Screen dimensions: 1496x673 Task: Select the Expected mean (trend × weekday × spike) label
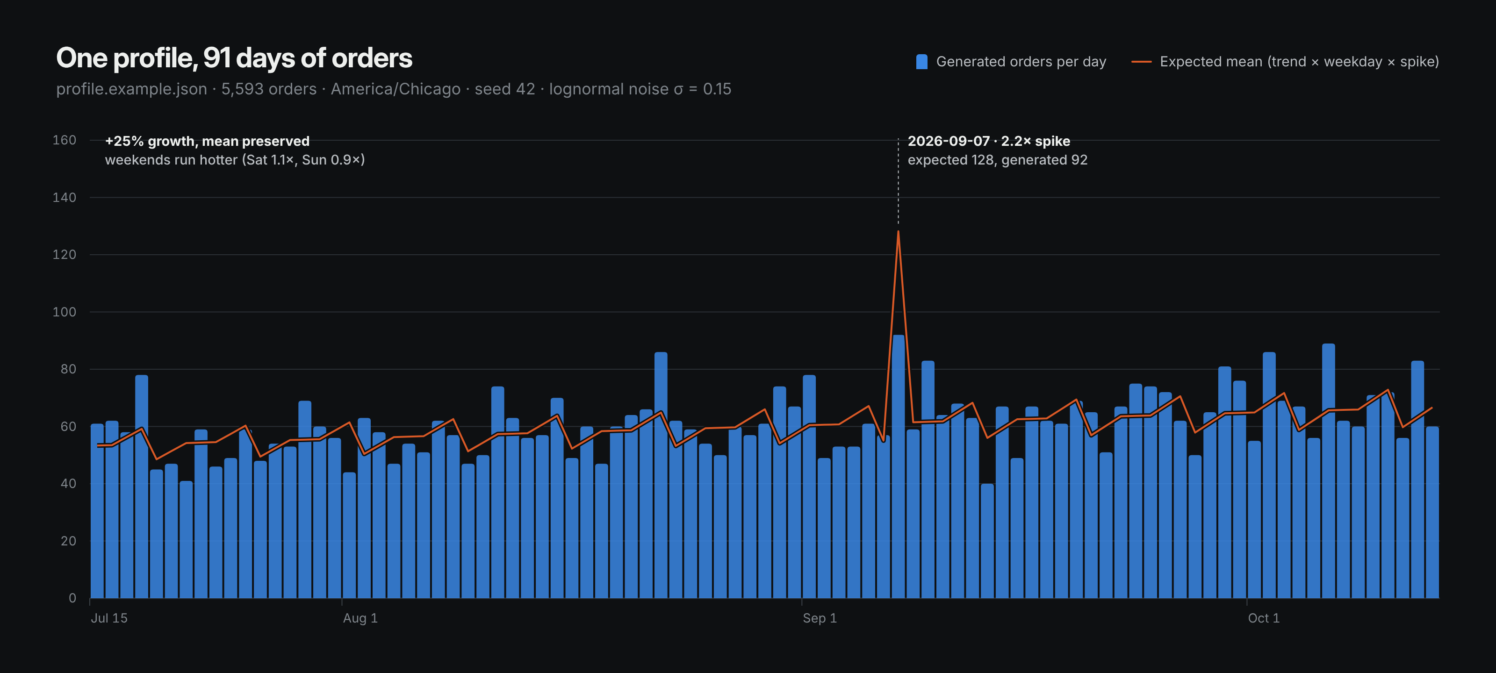click(x=1299, y=62)
